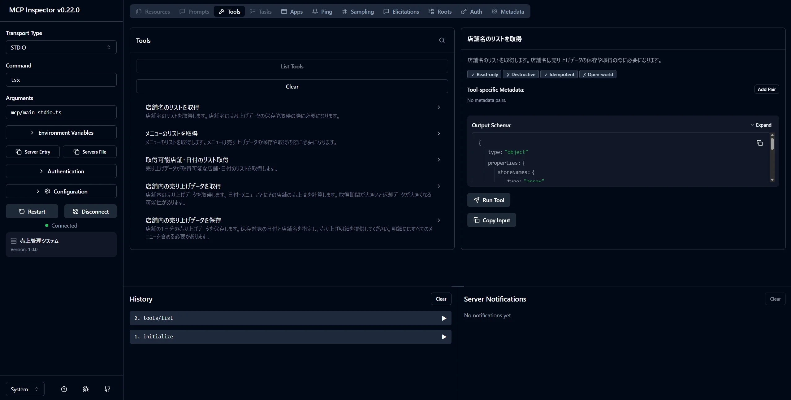Add a metadata pair
Viewport: 791px width, 400px height.
click(x=767, y=89)
